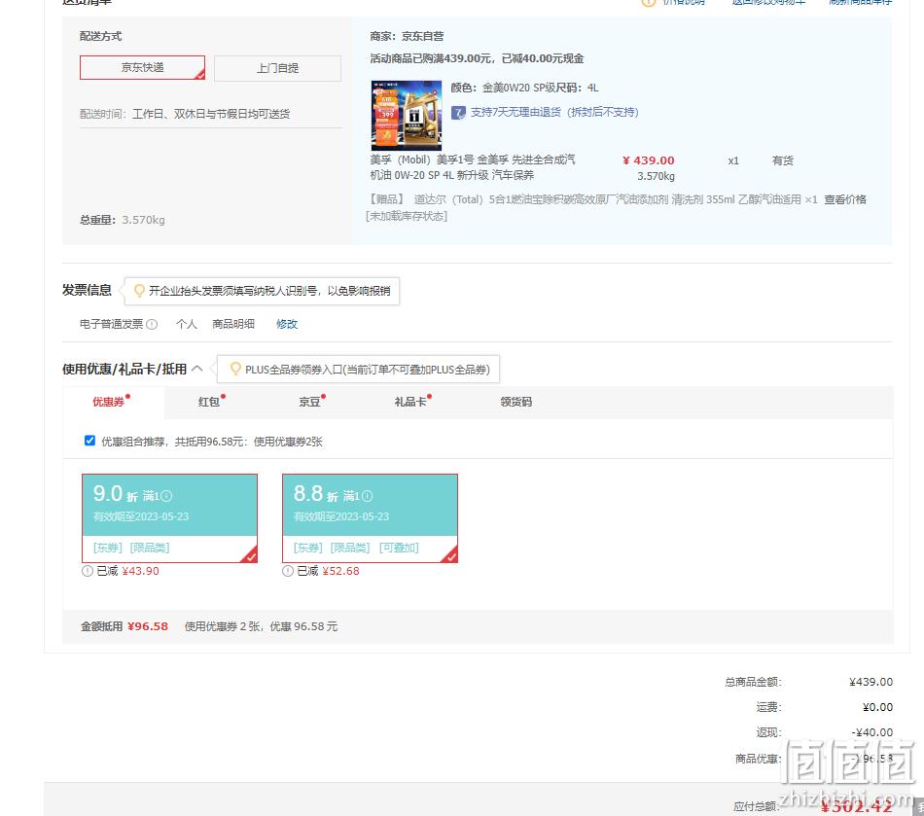Deselect the 8.8折 coupon card
This screenshot has width=924, height=816.
pyautogui.click(x=370, y=518)
